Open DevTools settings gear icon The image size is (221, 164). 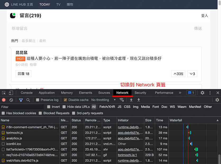click(x=202, y=93)
